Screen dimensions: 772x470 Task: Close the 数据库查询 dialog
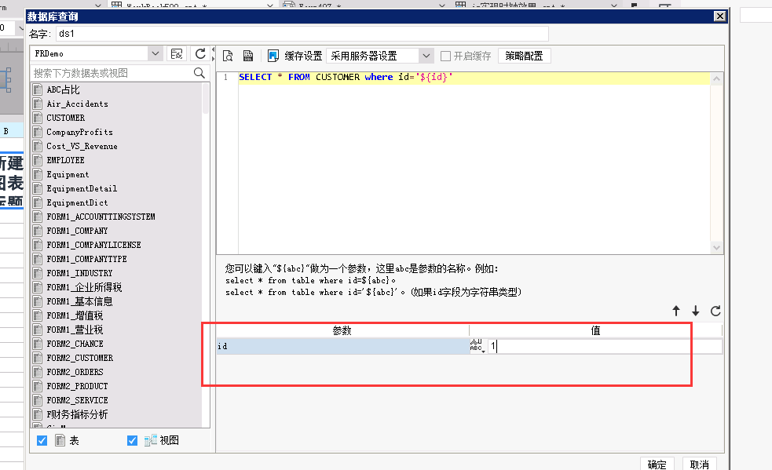click(x=720, y=16)
